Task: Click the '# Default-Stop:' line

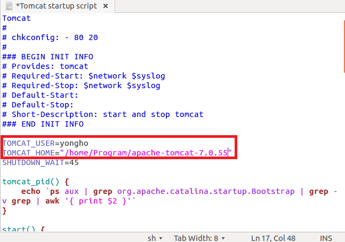Action: pos(38,105)
